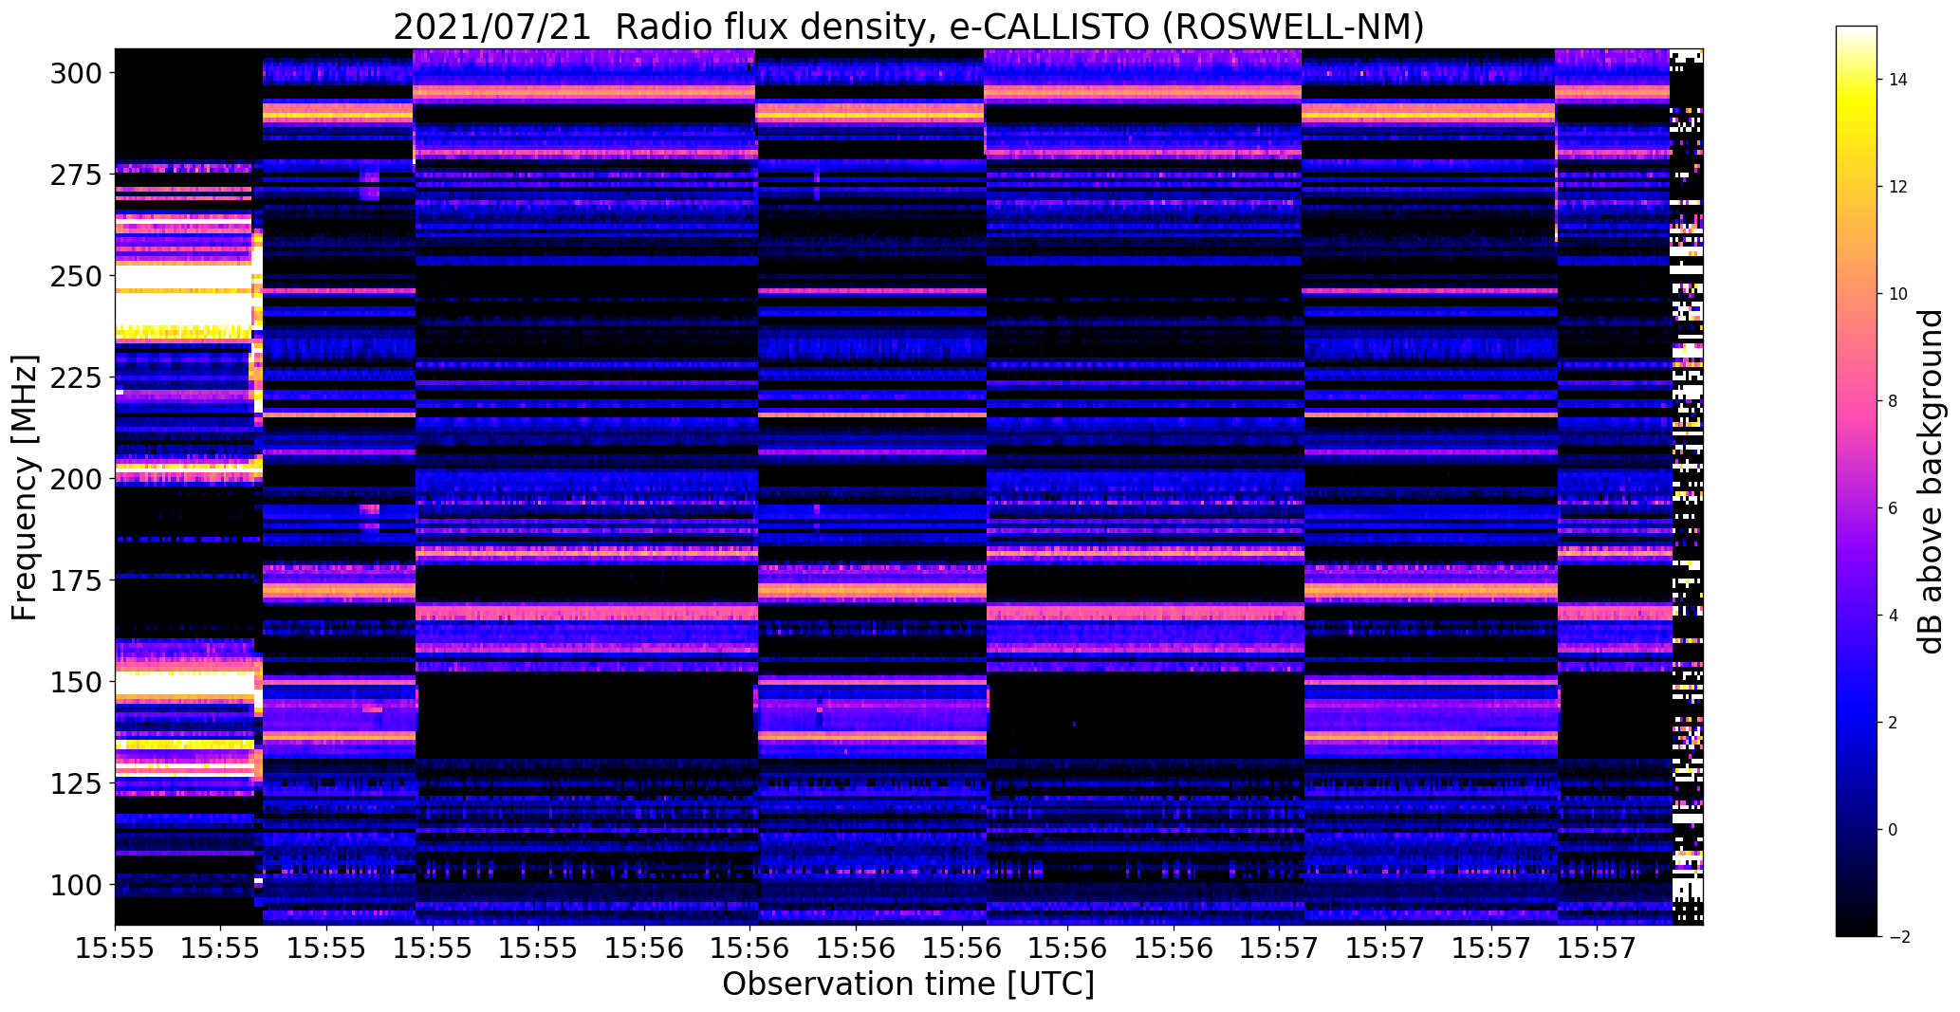Click the plot title "2021/07/21 Radio flux density, e-CALLISTO (ROSWELL-NM)"

point(908,27)
